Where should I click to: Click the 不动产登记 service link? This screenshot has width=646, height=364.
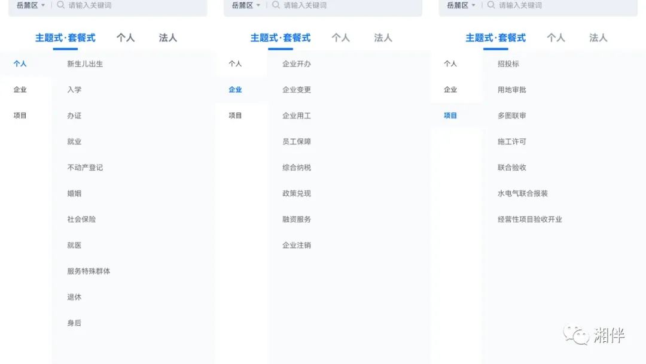pyautogui.click(x=84, y=168)
